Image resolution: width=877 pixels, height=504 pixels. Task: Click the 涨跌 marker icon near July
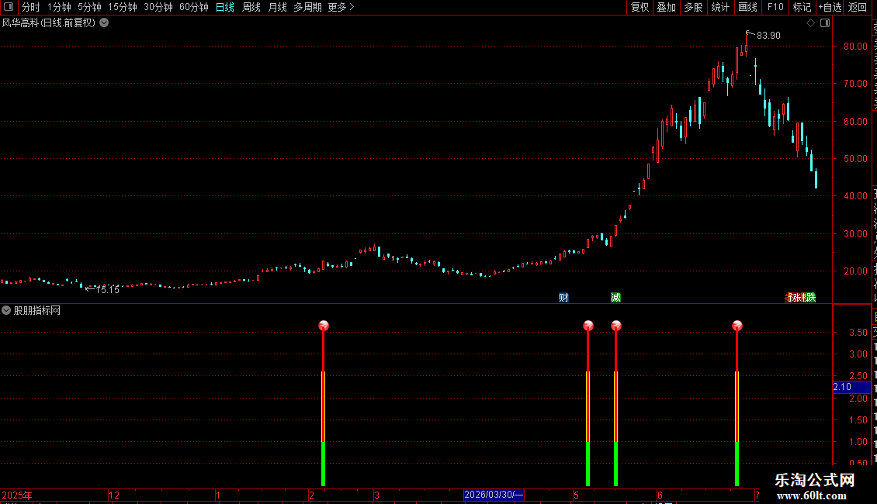(x=801, y=297)
